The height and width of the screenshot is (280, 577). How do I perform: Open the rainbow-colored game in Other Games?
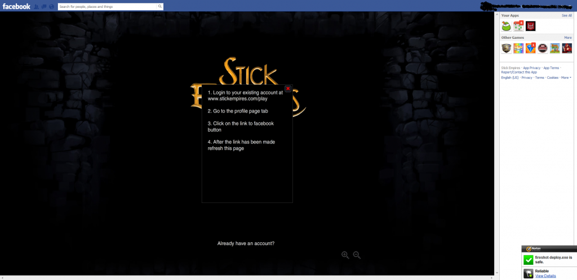[518, 48]
